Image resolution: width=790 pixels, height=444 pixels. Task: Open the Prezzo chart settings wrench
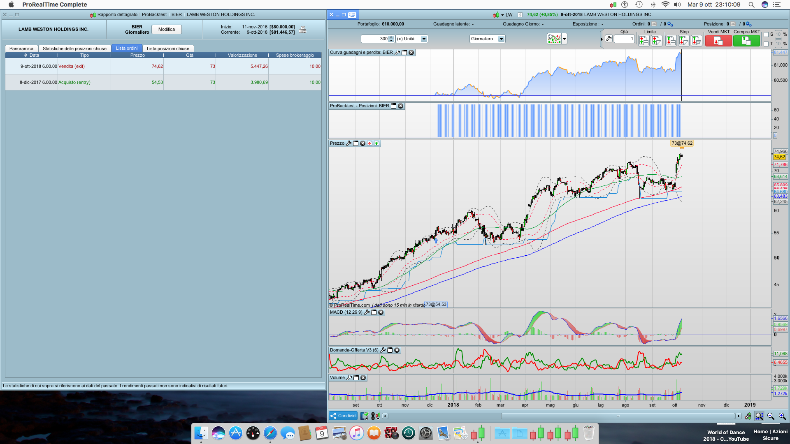349,143
